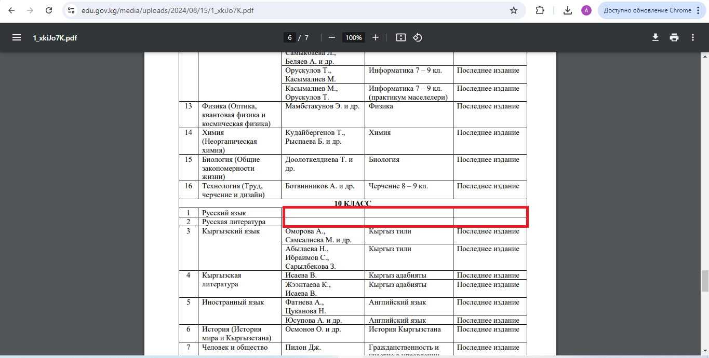Open the PDF sidebar menu (hamburger icon)
Viewport: 709px width, 358px height.
pyautogui.click(x=17, y=37)
